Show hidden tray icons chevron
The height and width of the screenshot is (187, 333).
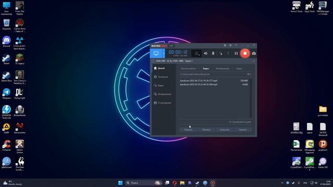(282, 183)
